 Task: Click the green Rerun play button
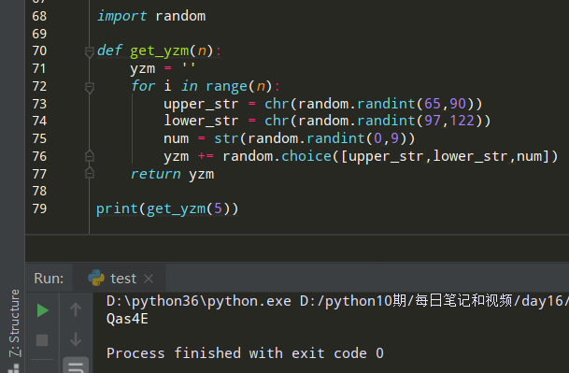pos(42,310)
